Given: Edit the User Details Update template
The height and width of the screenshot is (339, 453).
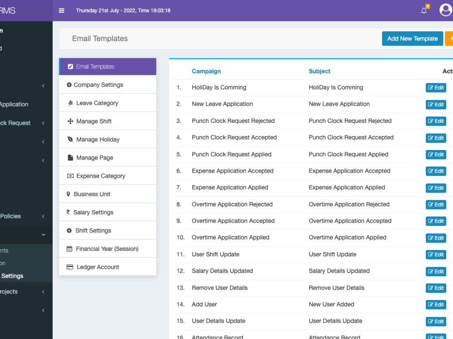Looking at the screenshot, I should click(436, 321).
